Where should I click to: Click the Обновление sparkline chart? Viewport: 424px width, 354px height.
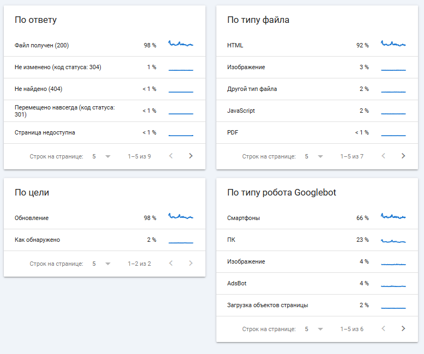pyautogui.click(x=180, y=217)
